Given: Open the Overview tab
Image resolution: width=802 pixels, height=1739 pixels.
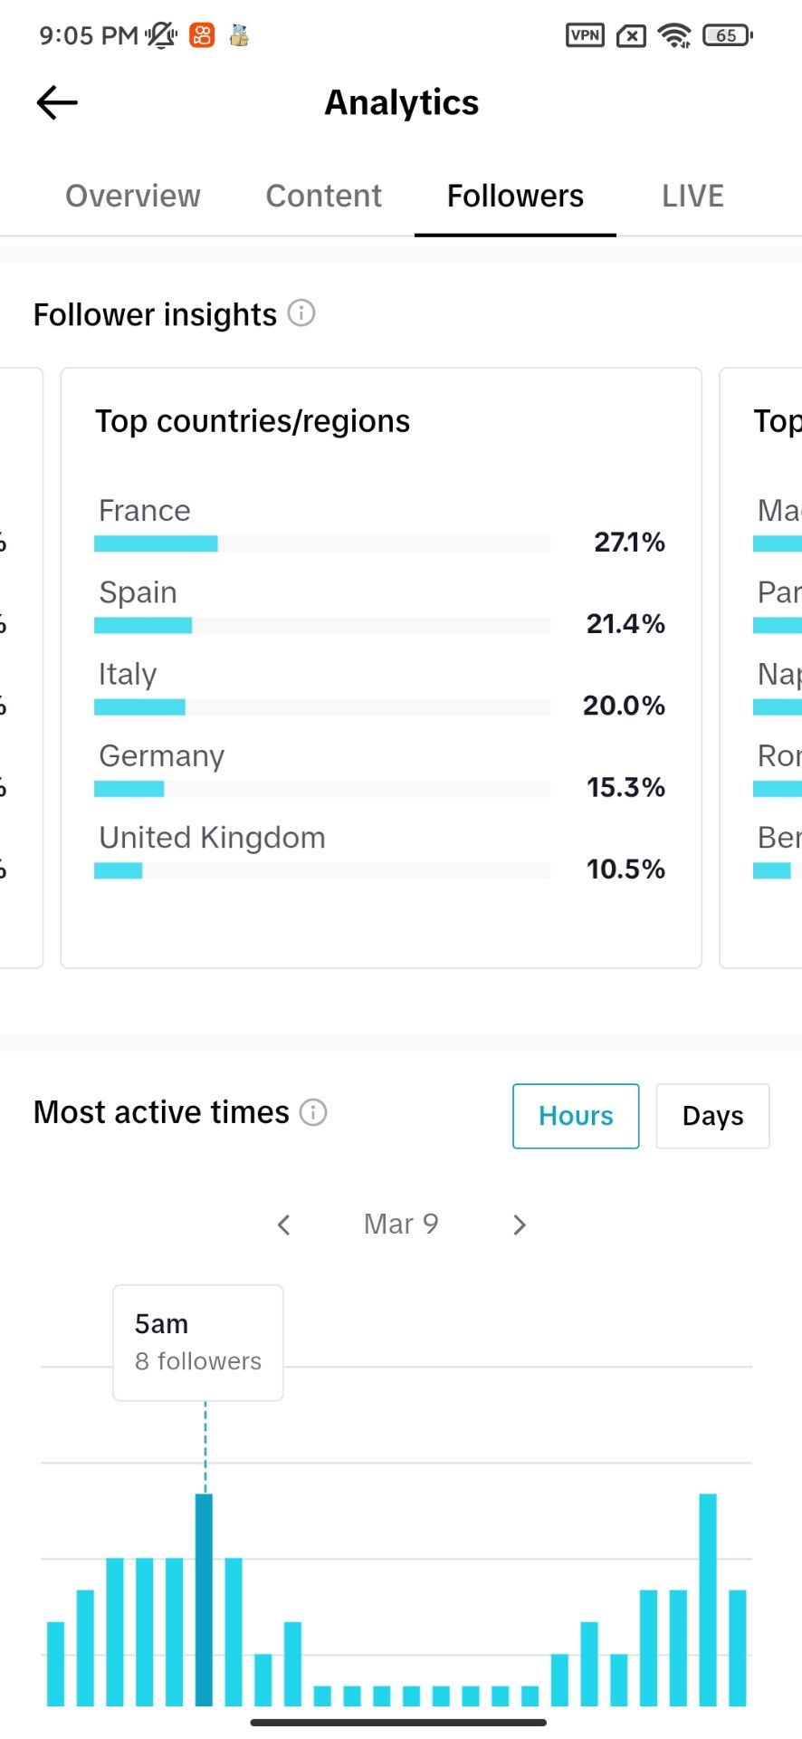Looking at the screenshot, I should (133, 196).
